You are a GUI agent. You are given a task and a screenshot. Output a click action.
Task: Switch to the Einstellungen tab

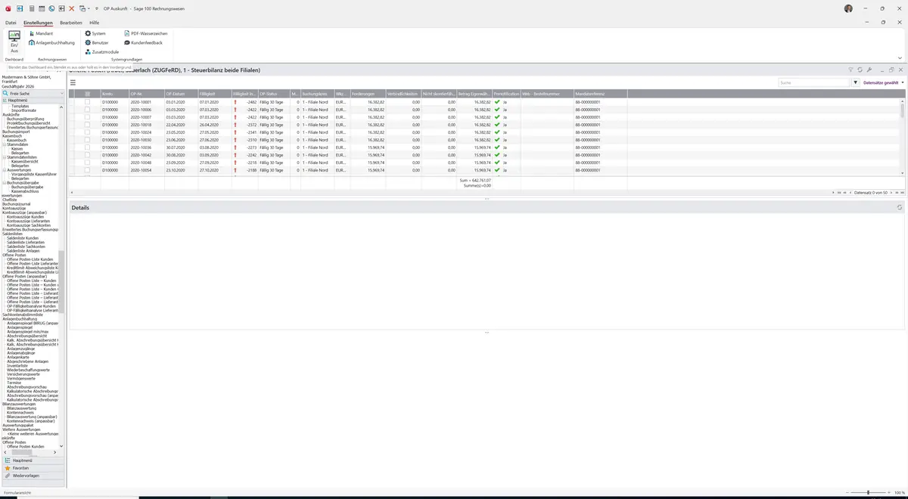tap(38, 23)
